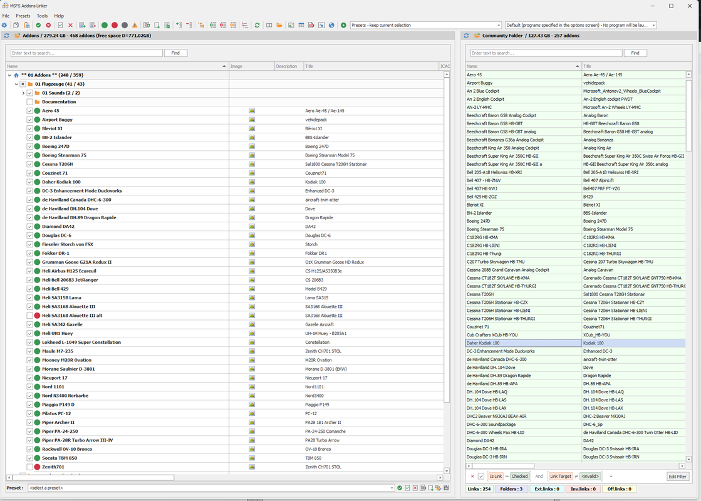Viewport: 701px width, 501px height.
Task: Click the image icon in Diamond DA42 row
Action: [252, 227]
